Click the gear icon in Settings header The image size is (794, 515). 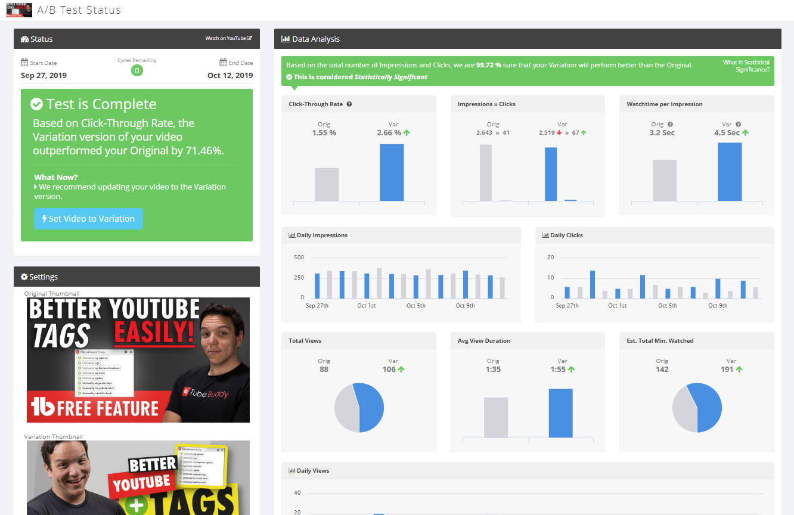click(24, 277)
